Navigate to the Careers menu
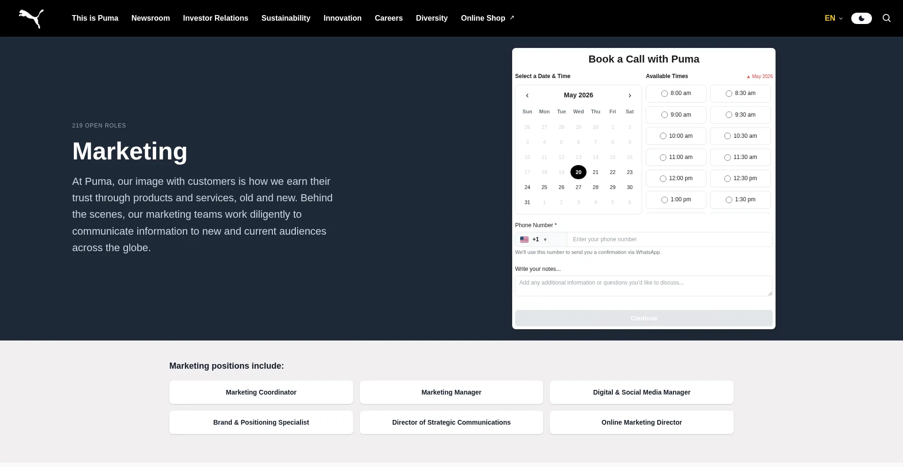Image resolution: width=903 pixels, height=467 pixels. click(388, 18)
